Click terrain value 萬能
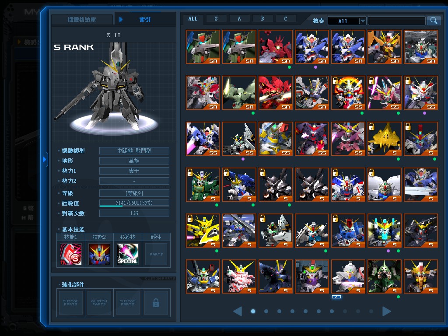Screen dimensions: 448x336 click(x=134, y=161)
